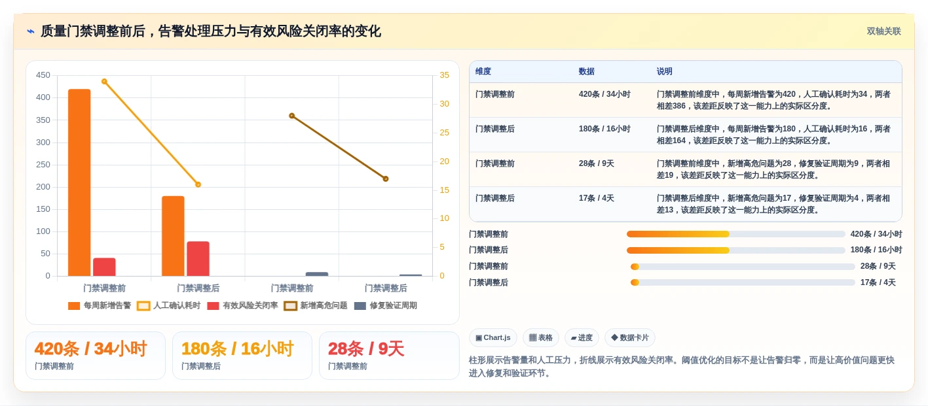The height and width of the screenshot is (406, 928).
Task: Open the 180条 / 16小时 data card
Action: pyautogui.click(x=242, y=356)
